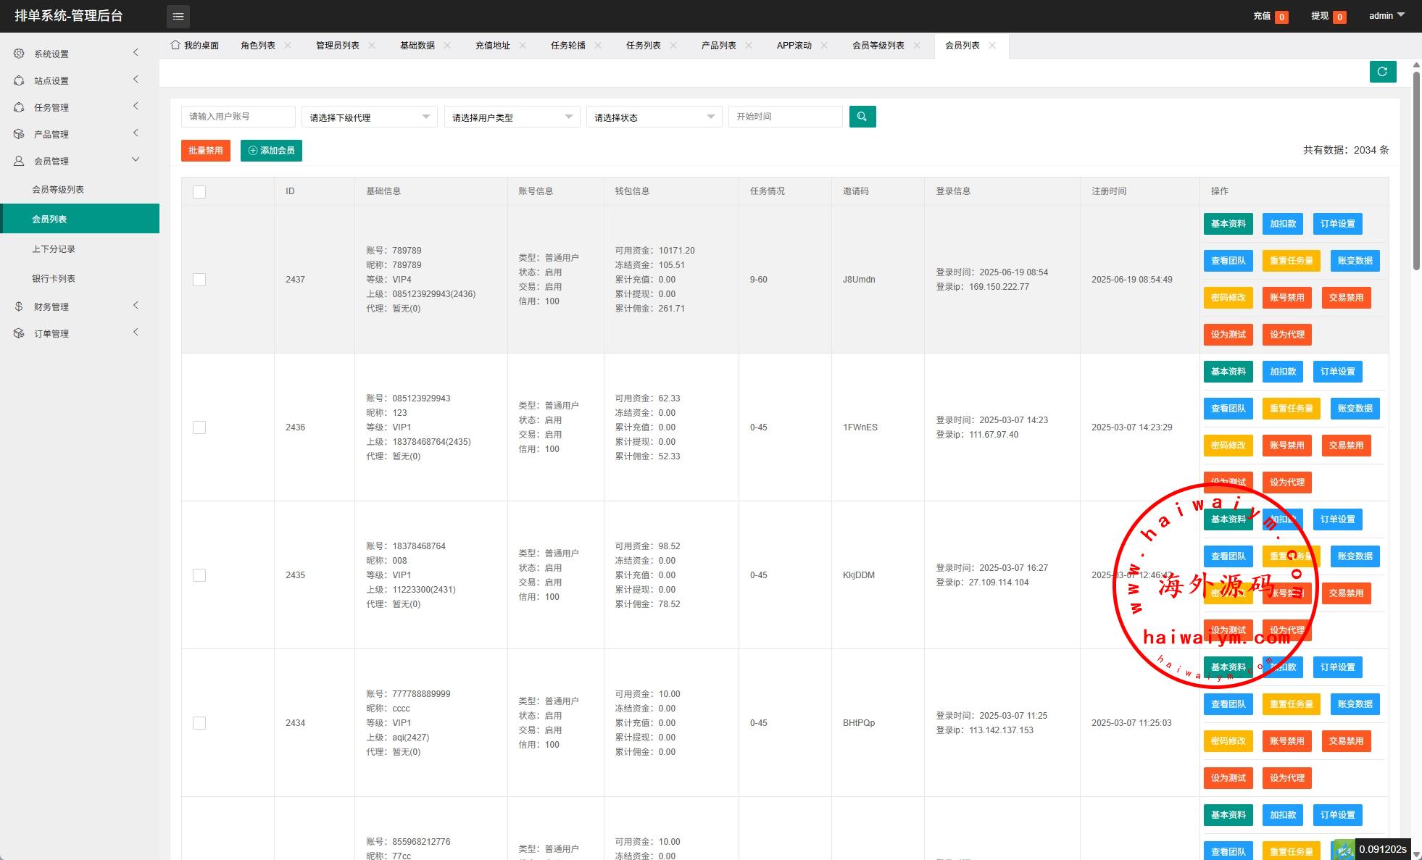Click the 系统设置 gear icon in sidebar

[x=19, y=54]
